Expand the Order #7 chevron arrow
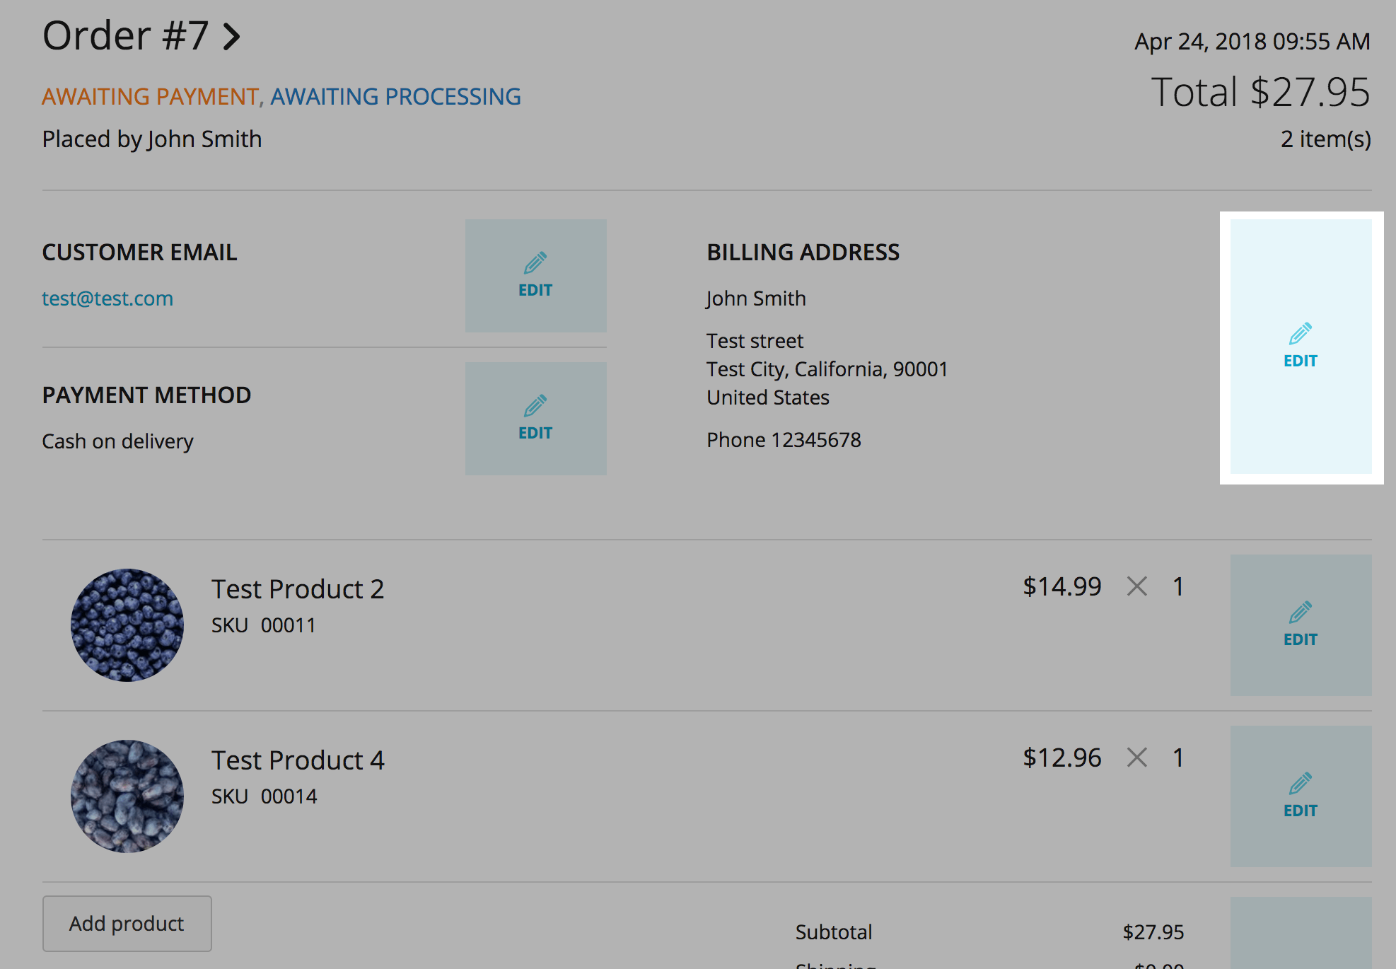Image resolution: width=1396 pixels, height=969 pixels. click(232, 37)
